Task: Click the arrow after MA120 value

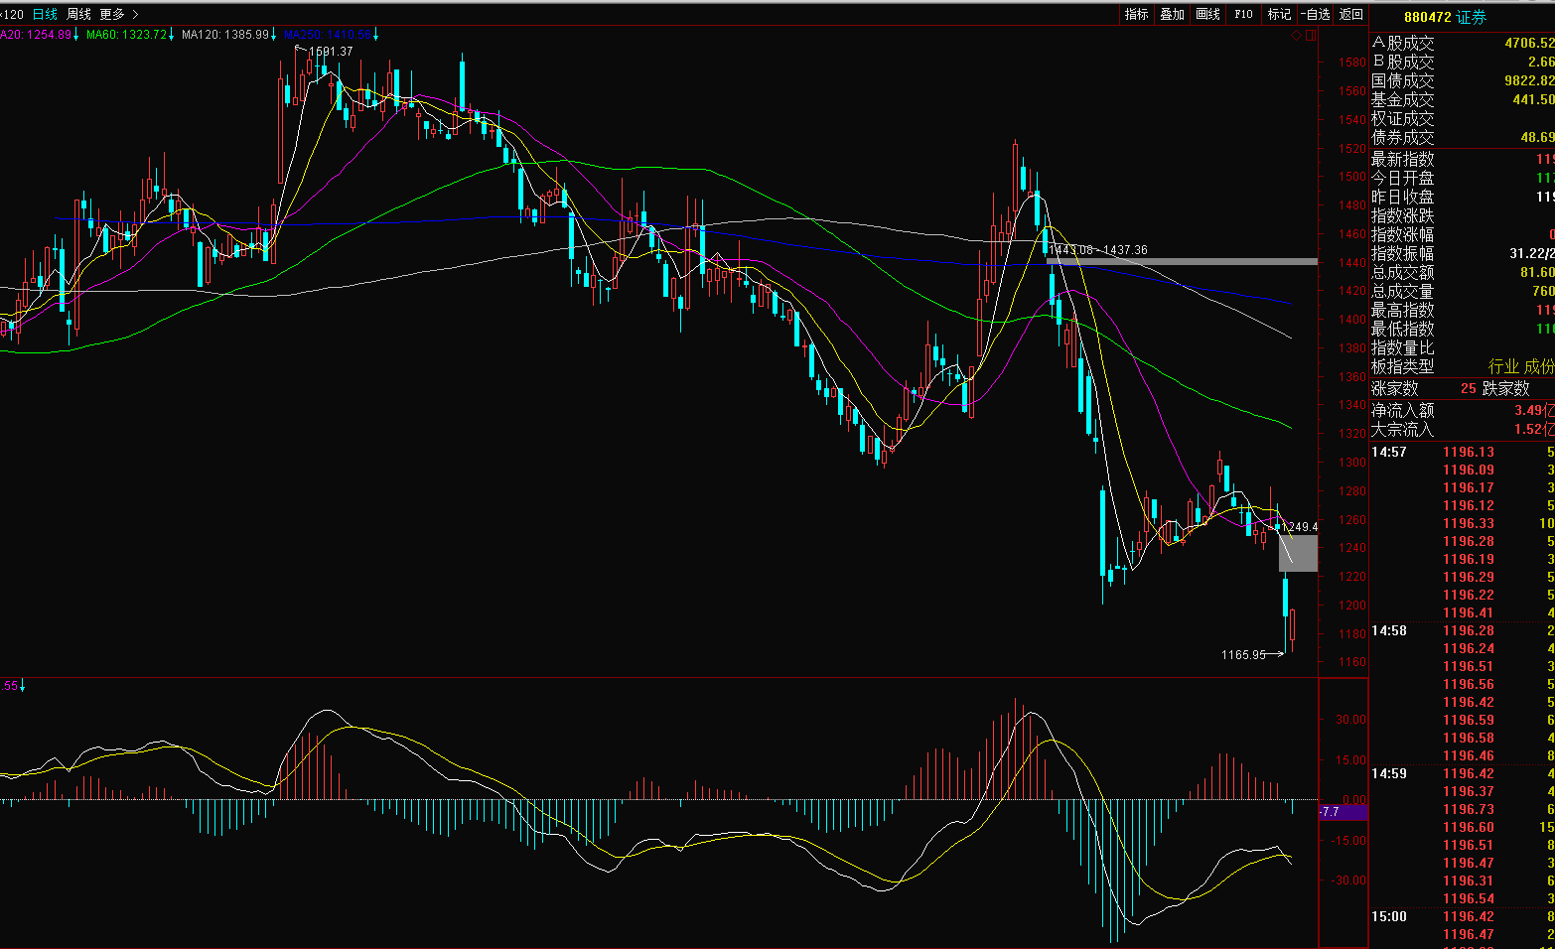Action: click(x=275, y=35)
